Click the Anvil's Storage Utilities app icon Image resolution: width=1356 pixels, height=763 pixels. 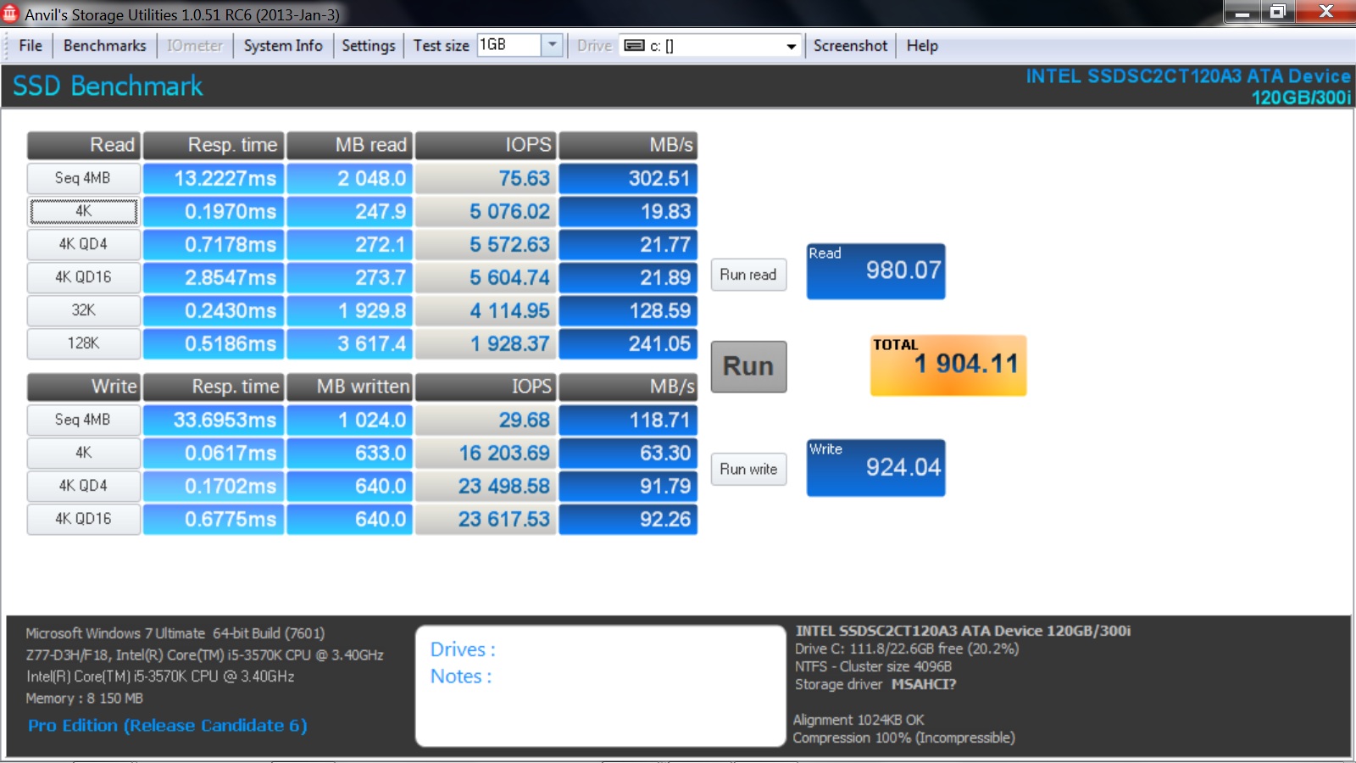(10, 13)
